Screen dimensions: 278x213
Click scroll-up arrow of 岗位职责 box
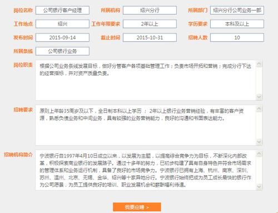pos(259,64)
